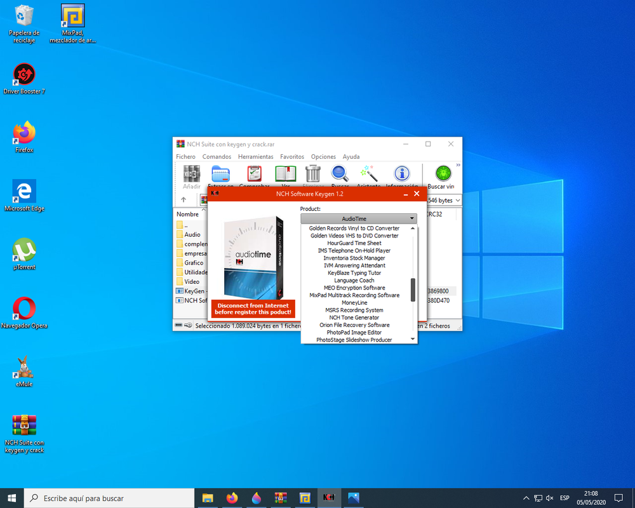The height and width of the screenshot is (508, 635).
Task: Select IVM Answering Attendant
Action: pos(354,265)
